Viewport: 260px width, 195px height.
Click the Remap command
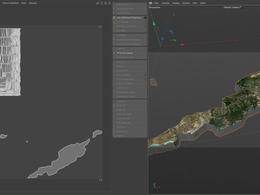pyautogui.click(x=130, y=135)
